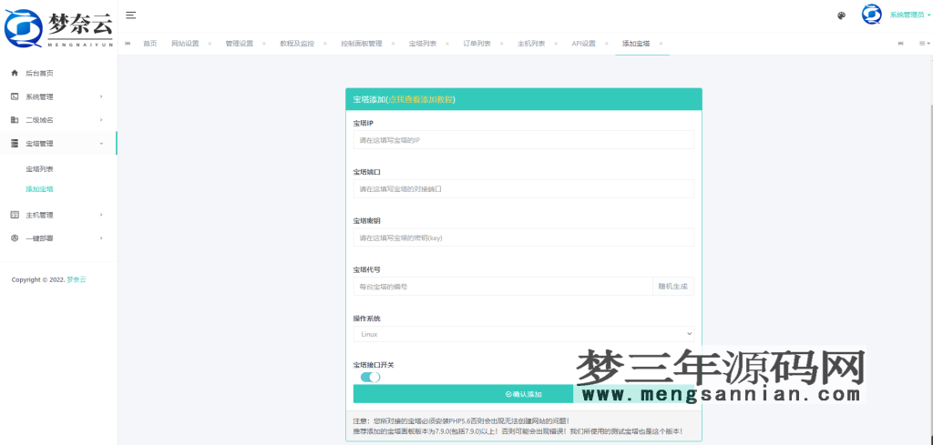This screenshot has height=445, width=933.
Task: Open the tab options menu icon
Action: pos(924,44)
